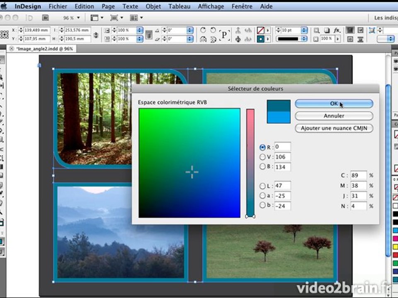This screenshot has height=298, width=398.
Task: Select no text wrap icon
Action: tap(350, 30)
